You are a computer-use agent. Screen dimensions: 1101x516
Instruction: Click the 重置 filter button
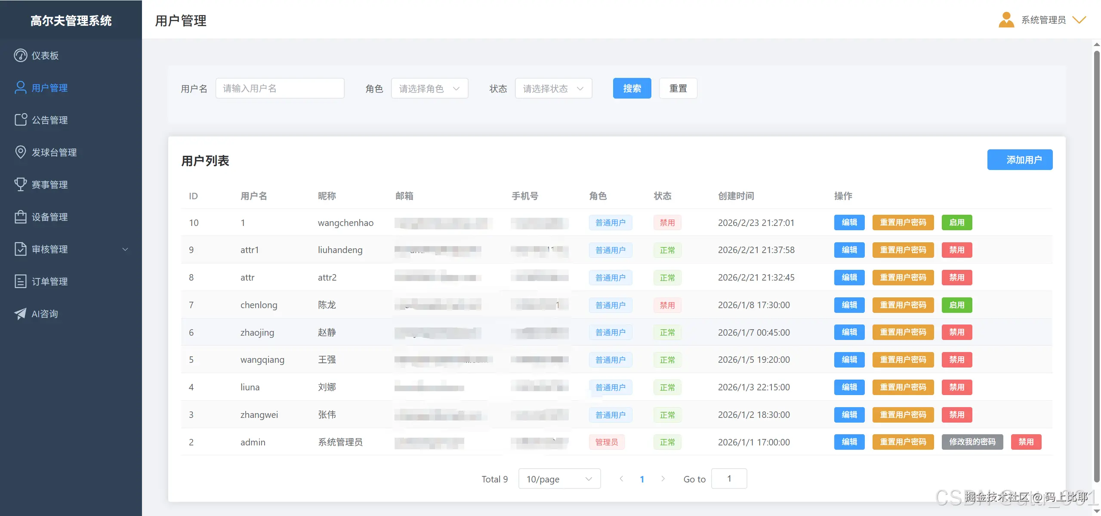tap(678, 88)
